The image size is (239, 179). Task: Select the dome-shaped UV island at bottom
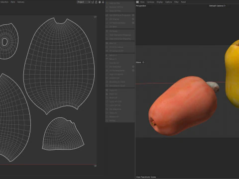pyautogui.click(x=63, y=134)
